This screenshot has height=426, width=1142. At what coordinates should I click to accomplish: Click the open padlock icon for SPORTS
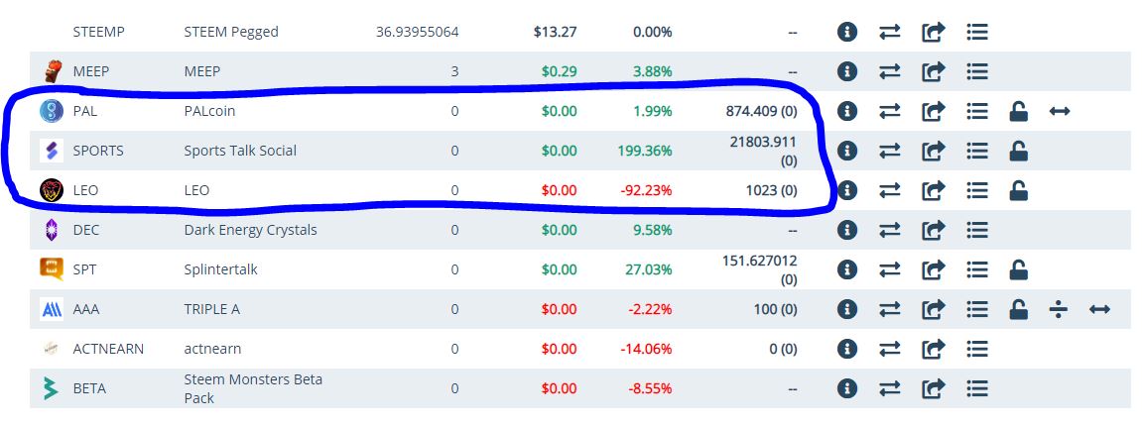[1018, 150]
